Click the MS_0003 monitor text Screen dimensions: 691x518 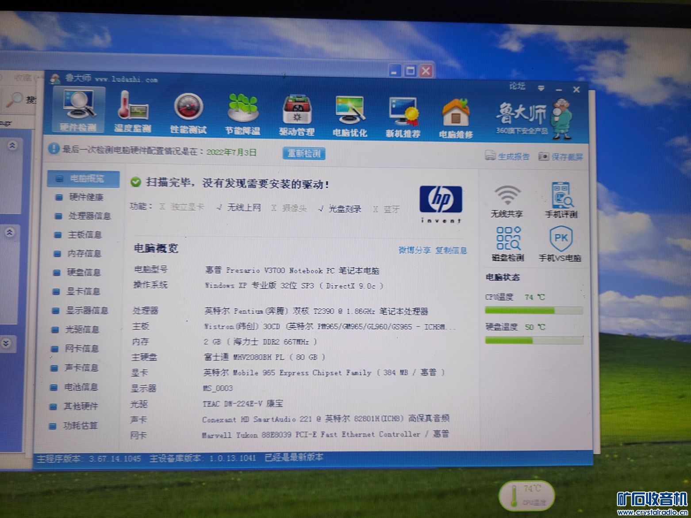point(217,388)
